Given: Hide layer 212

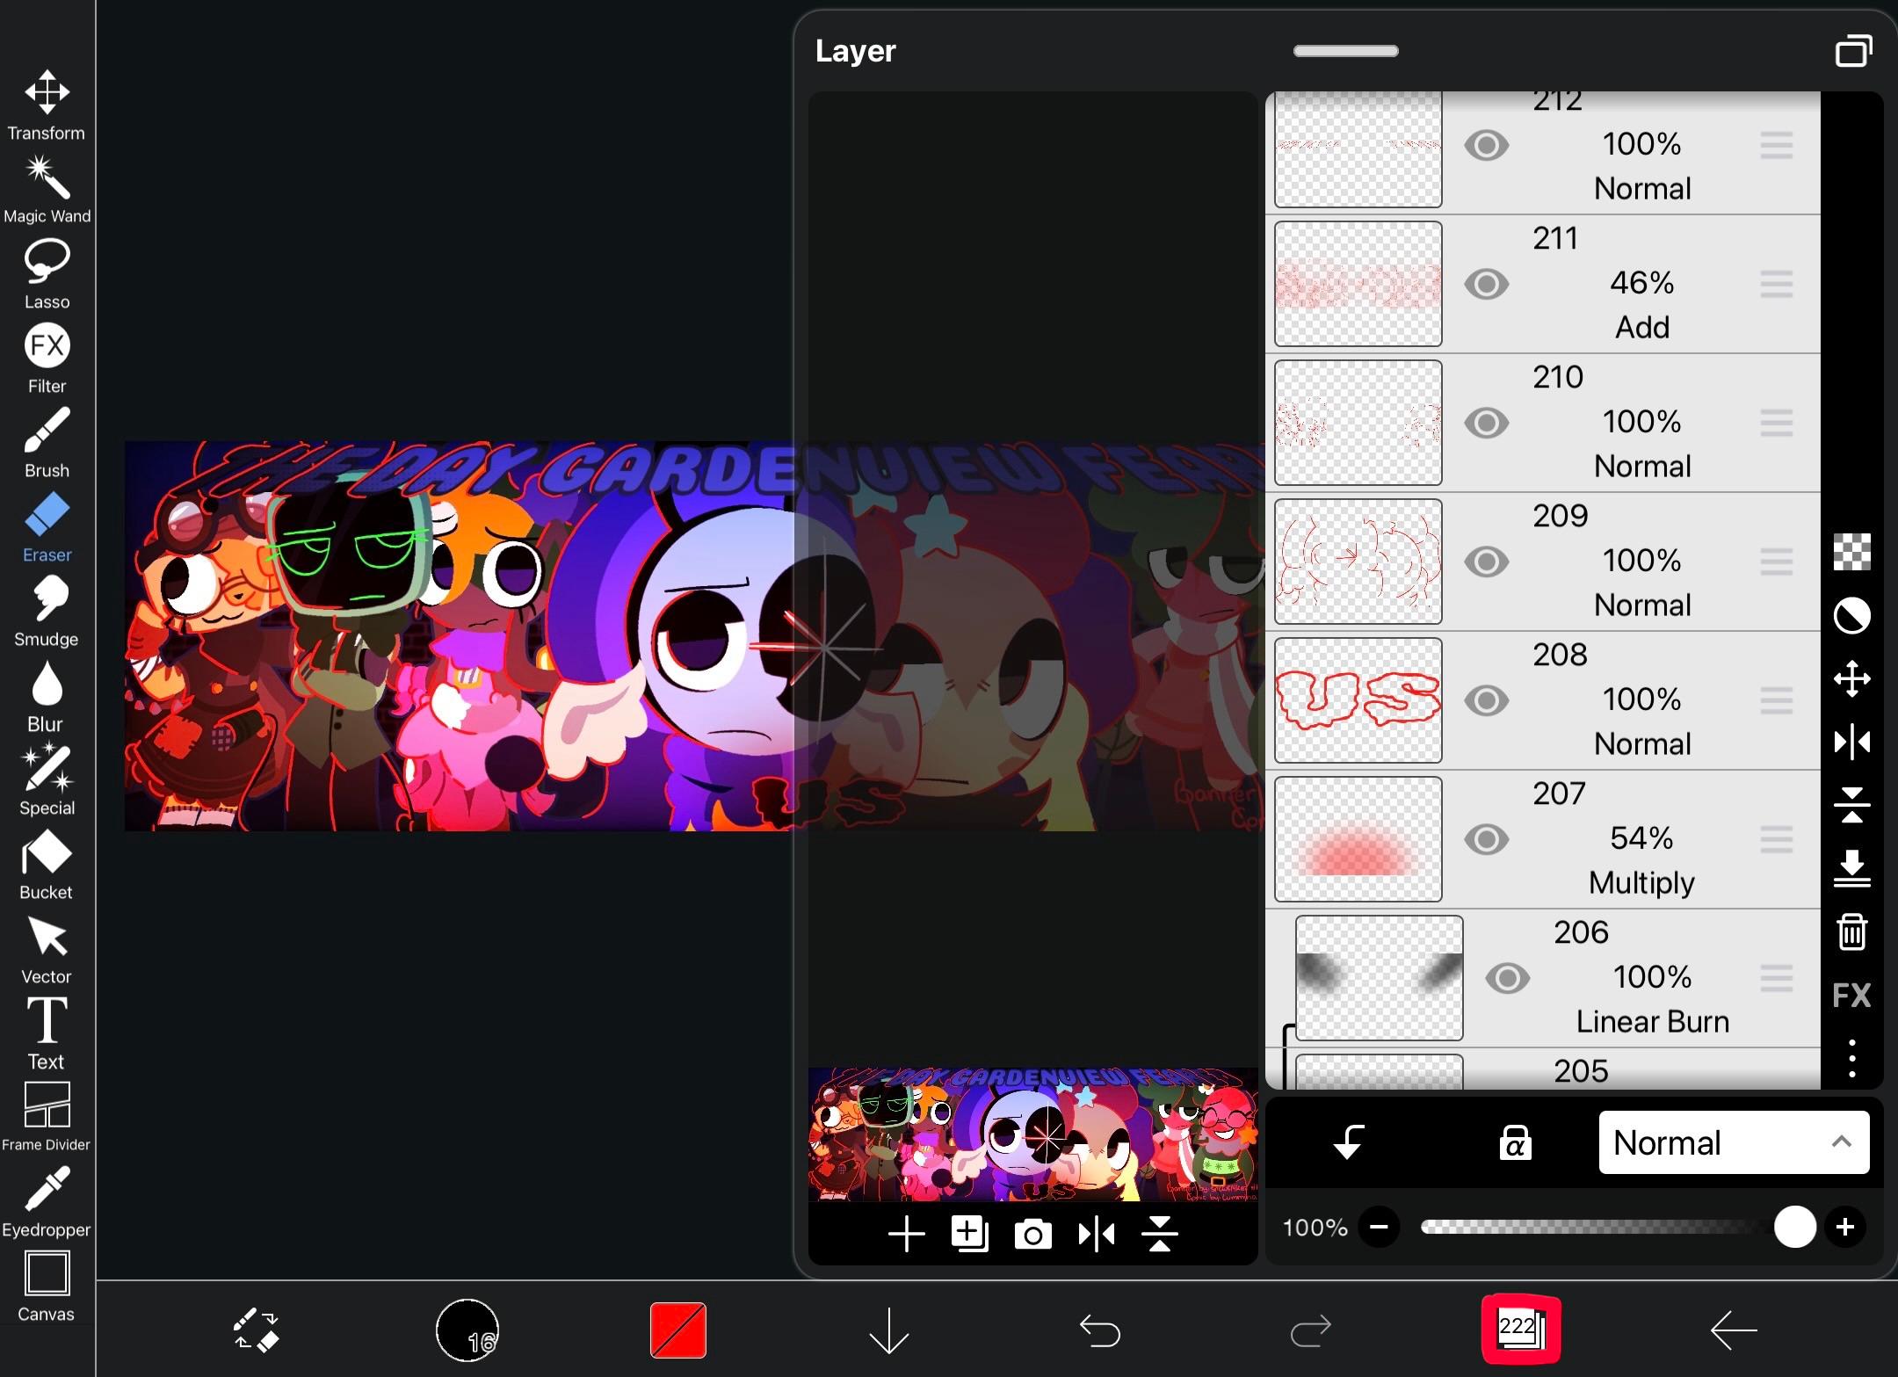Looking at the screenshot, I should click(x=1486, y=145).
